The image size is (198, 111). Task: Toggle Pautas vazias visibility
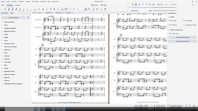[170, 33]
